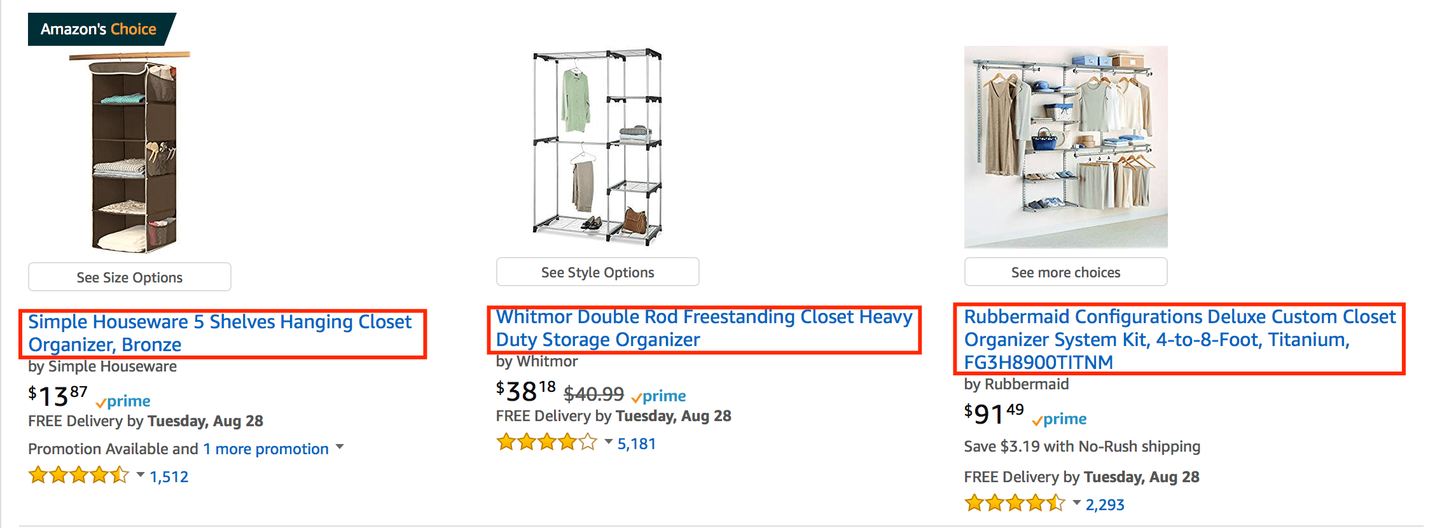Open Simple Houseware 5 Shelves Organizer title link
Screen dimensions: 1435x528
220,333
